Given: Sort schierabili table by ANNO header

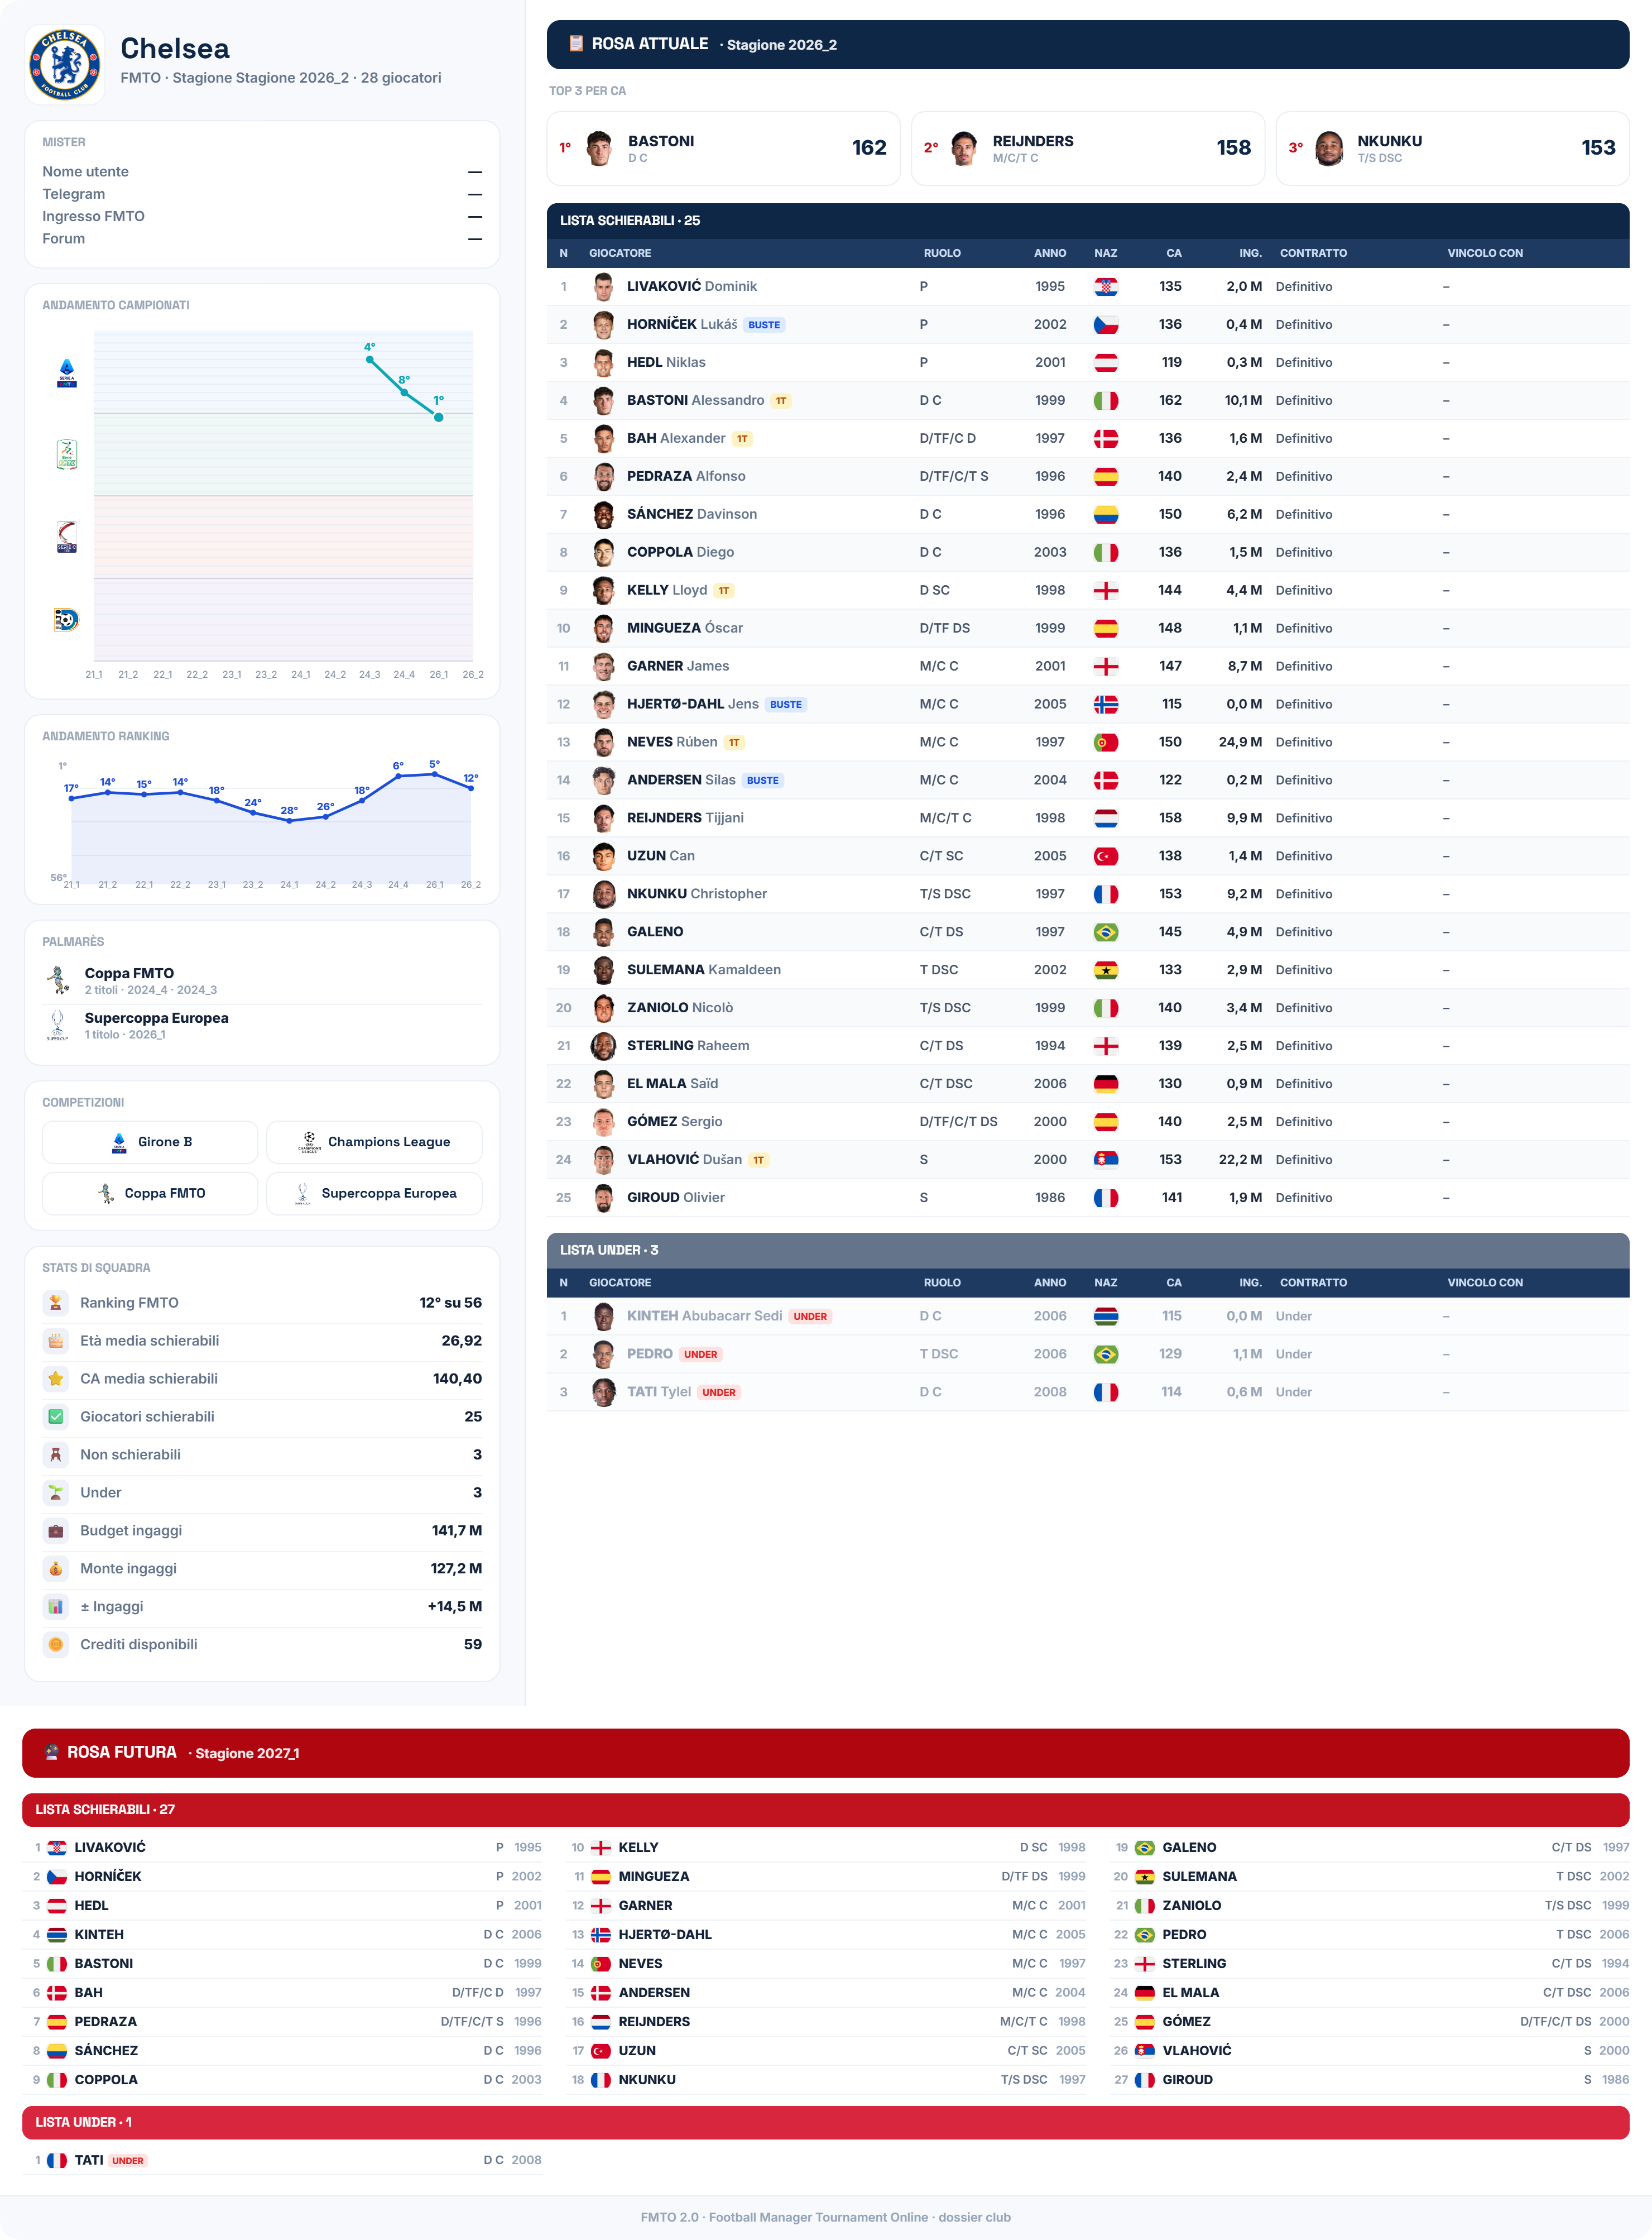Looking at the screenshot, I should click(1049, 253).
